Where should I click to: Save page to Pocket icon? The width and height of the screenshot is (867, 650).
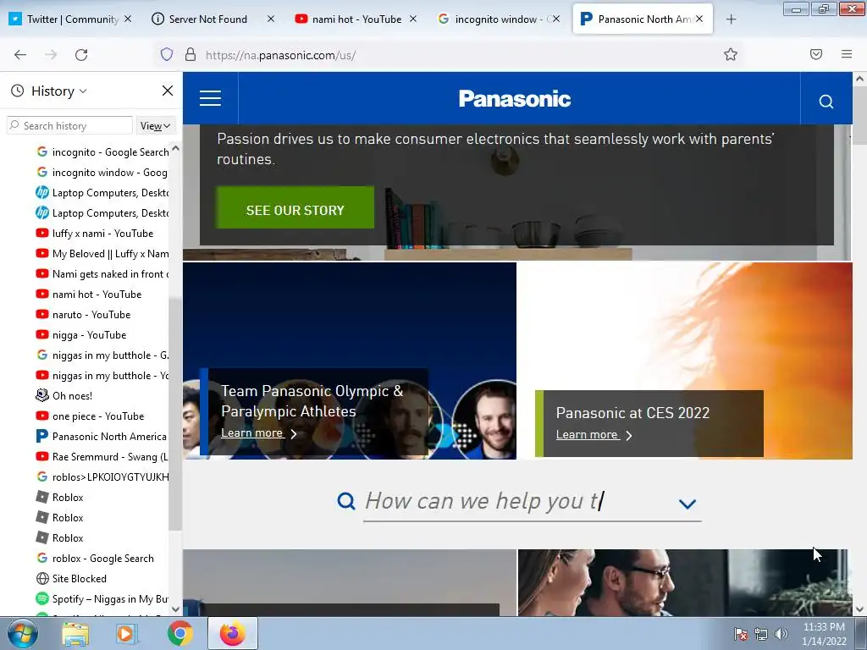coord(816,54)
